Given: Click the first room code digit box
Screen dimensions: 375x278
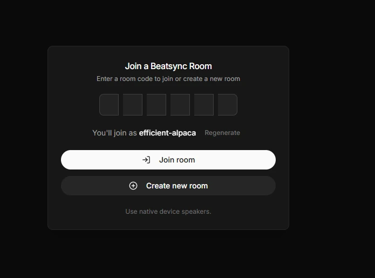Looking at the screenshot, I should (109, 105).
